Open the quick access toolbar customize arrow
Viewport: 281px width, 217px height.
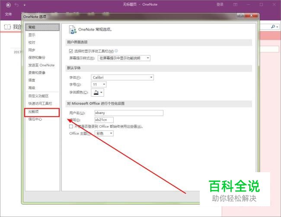[25, 5]
